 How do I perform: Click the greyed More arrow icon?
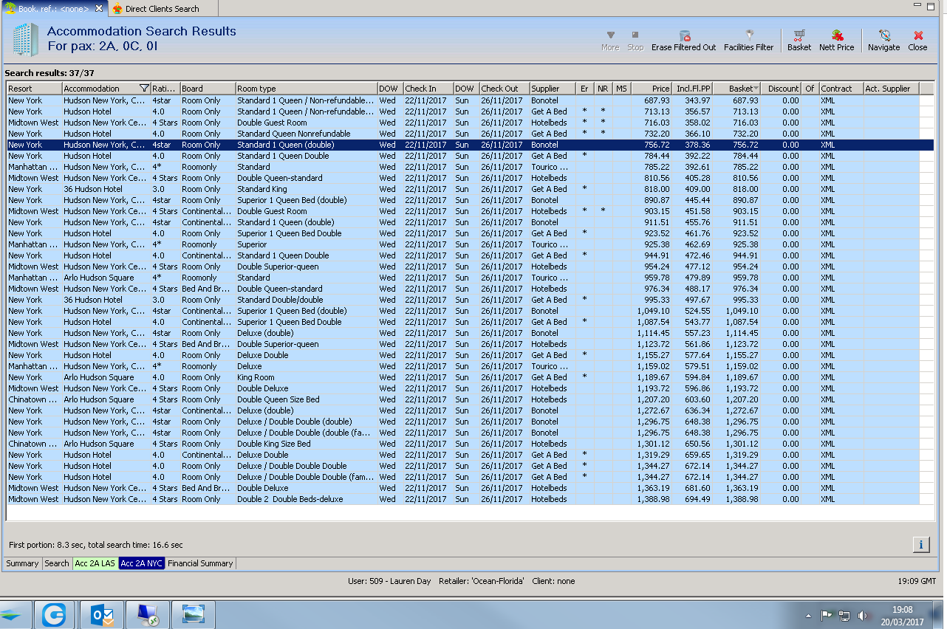[610, 35]
